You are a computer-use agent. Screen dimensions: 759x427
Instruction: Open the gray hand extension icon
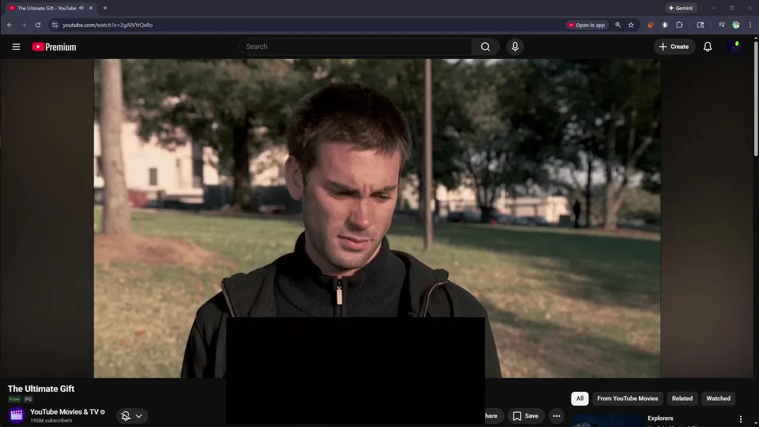tap(665, 25)
